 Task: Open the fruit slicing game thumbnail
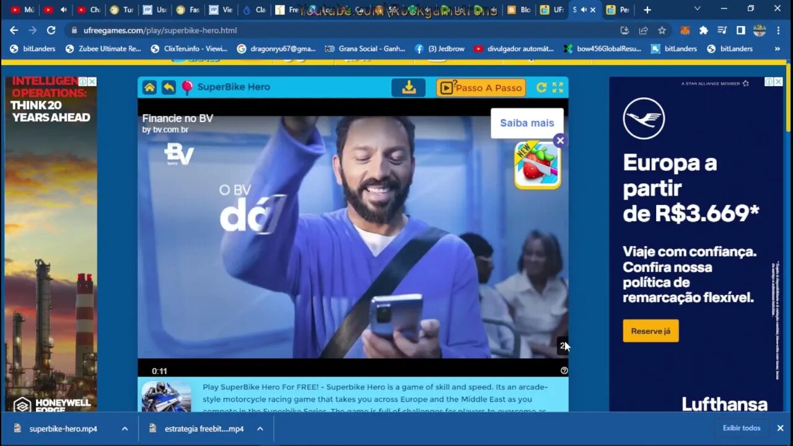coord(537,165)
